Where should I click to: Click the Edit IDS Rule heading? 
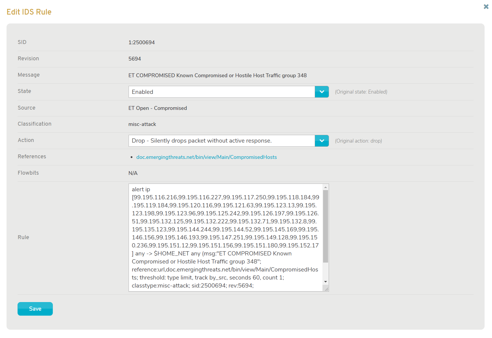point(29,12)
